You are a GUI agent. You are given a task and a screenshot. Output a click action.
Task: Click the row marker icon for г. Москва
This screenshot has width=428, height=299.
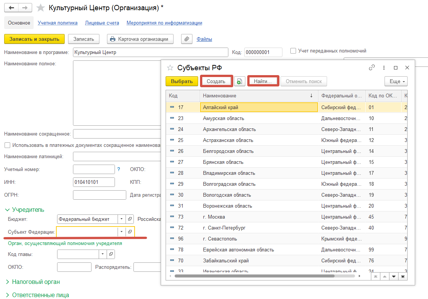[x=172, y=216]
